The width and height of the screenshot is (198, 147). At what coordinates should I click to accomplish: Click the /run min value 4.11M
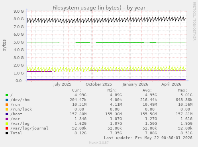pos(116,105)
